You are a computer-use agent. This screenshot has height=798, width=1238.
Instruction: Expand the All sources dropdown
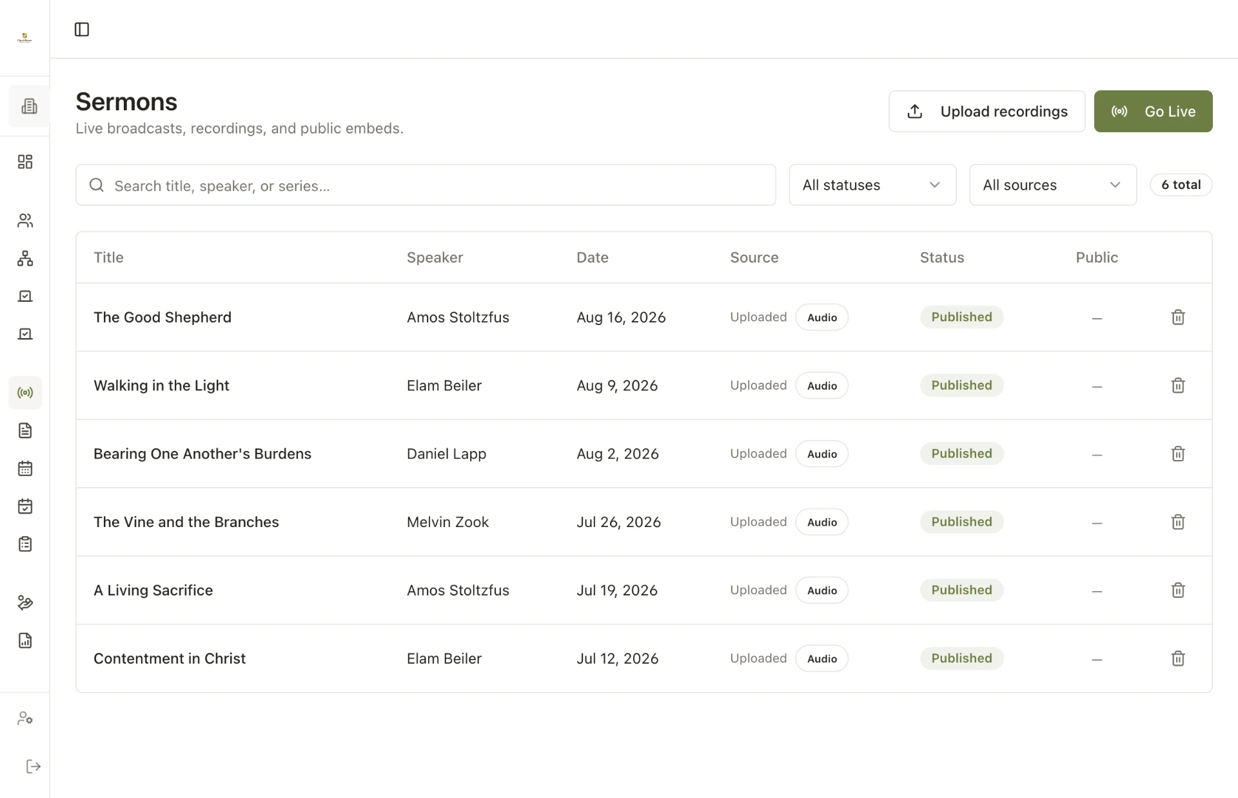click(x=1052, y=185)
